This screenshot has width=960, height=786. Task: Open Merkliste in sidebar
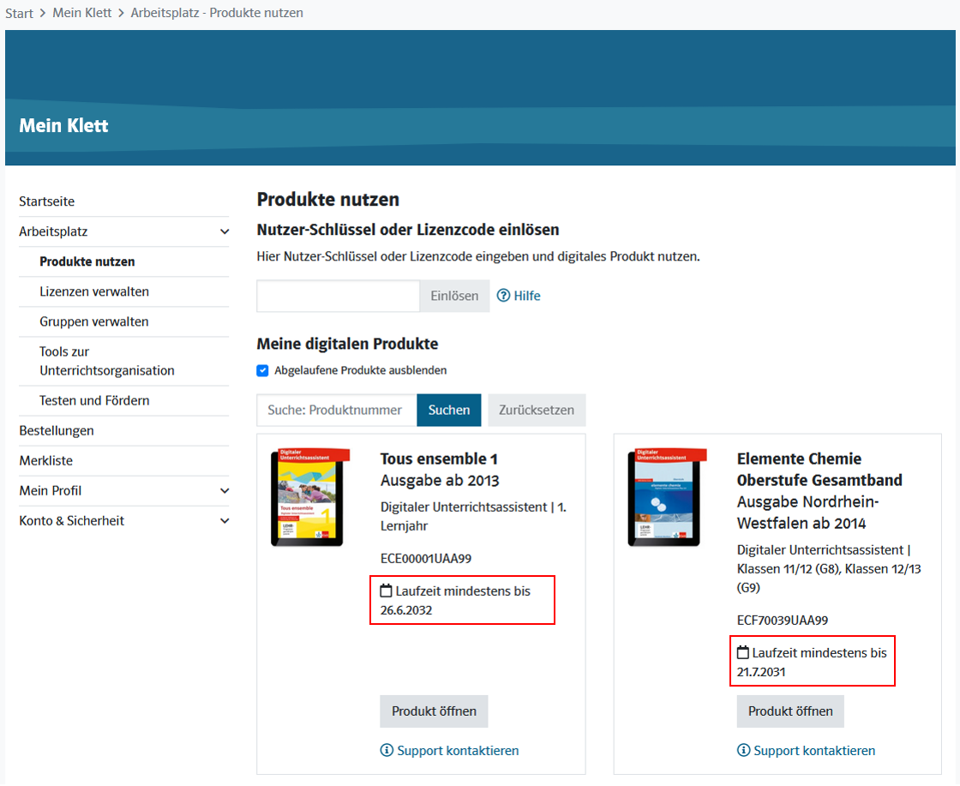(46, 460)
